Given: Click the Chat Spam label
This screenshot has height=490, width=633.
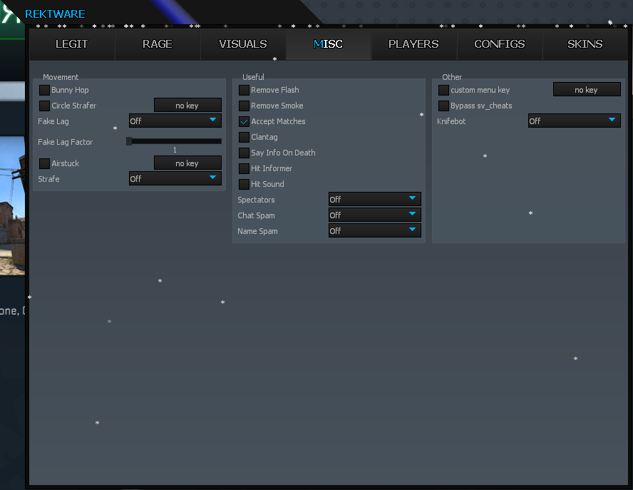Looking at the screenshot, I should point(256,215).
